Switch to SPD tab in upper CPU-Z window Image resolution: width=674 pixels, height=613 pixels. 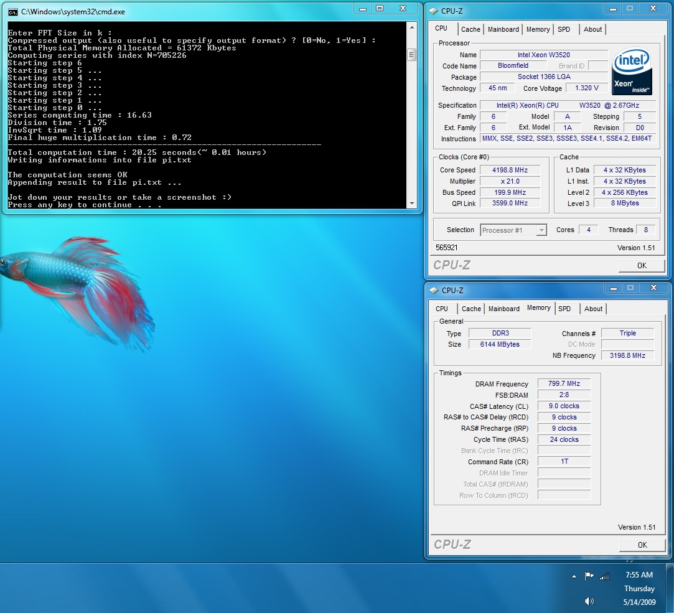coord(563,29)
